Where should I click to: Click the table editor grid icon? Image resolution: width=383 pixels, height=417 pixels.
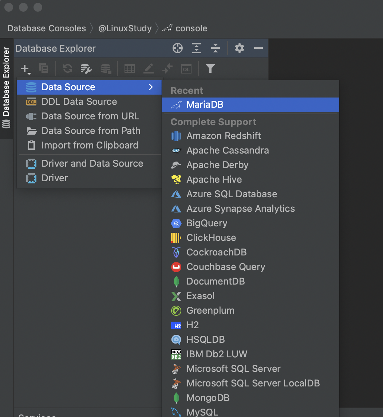pyautogui.click(x=130, y=69)
